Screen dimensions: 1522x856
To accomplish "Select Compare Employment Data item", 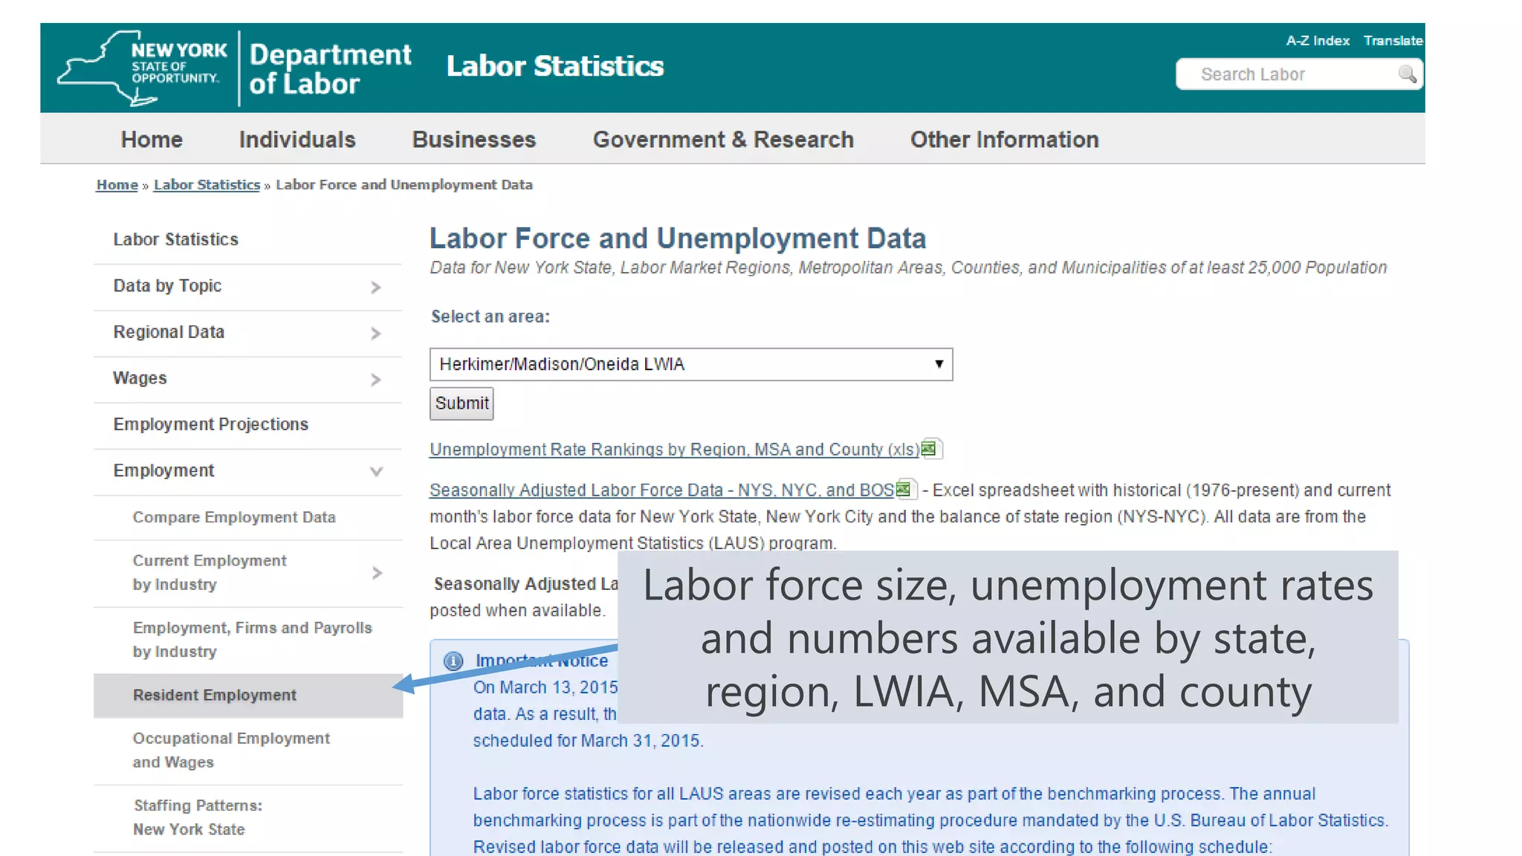I will (234, 517).
